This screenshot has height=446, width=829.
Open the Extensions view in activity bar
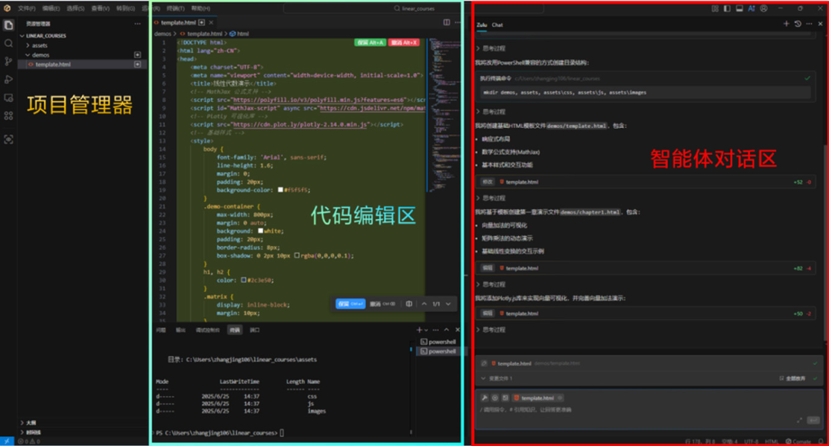click(x=8, y=116)
